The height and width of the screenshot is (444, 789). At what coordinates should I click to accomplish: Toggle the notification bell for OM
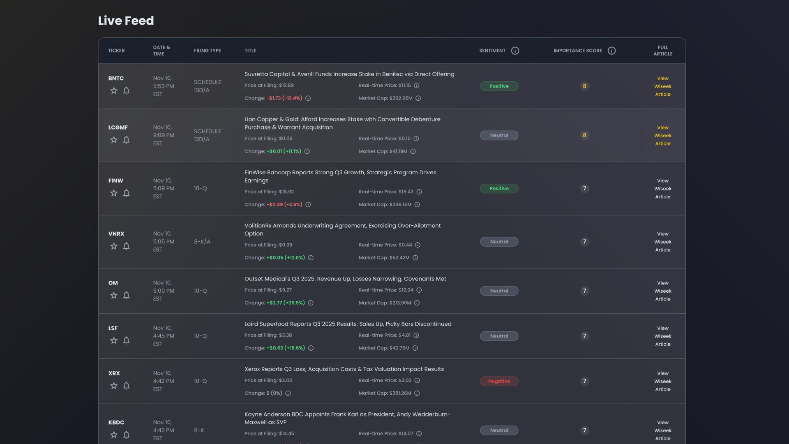click(126, 295)
